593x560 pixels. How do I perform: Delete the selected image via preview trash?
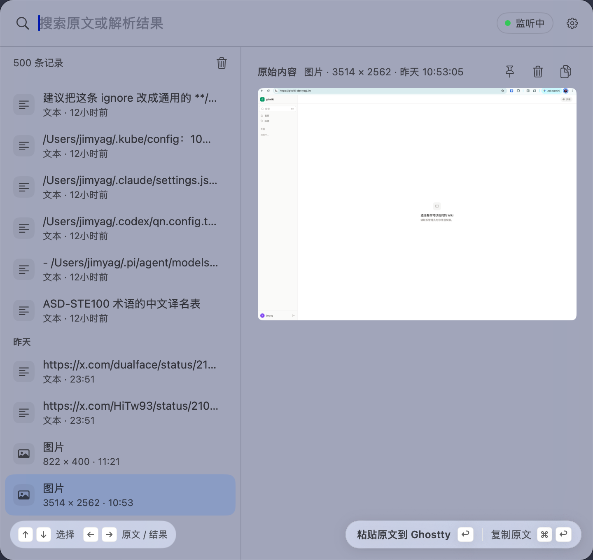538,72
